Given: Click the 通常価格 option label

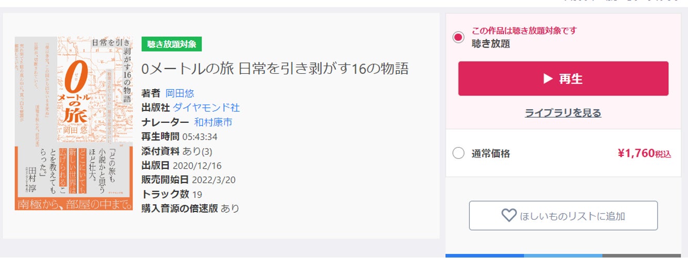Looking at the screenshot, I should 490,153.
